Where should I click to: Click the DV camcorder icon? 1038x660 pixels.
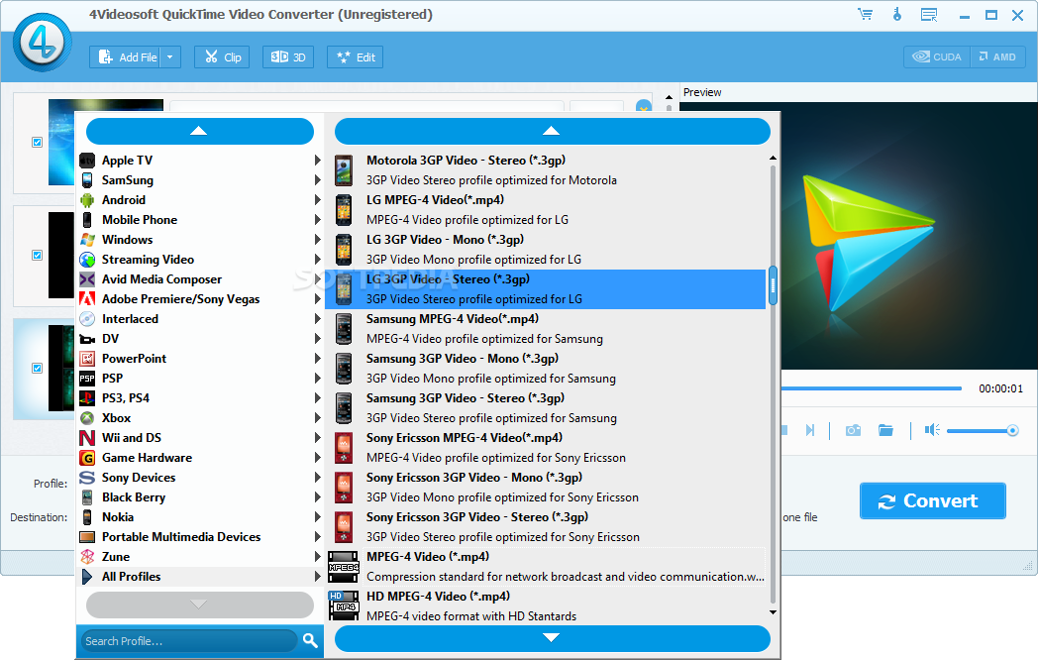[87, 339]
